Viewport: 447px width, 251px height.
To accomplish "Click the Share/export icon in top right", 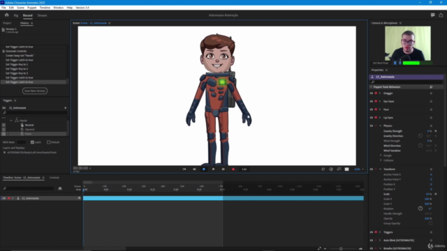I will point(441,15).
